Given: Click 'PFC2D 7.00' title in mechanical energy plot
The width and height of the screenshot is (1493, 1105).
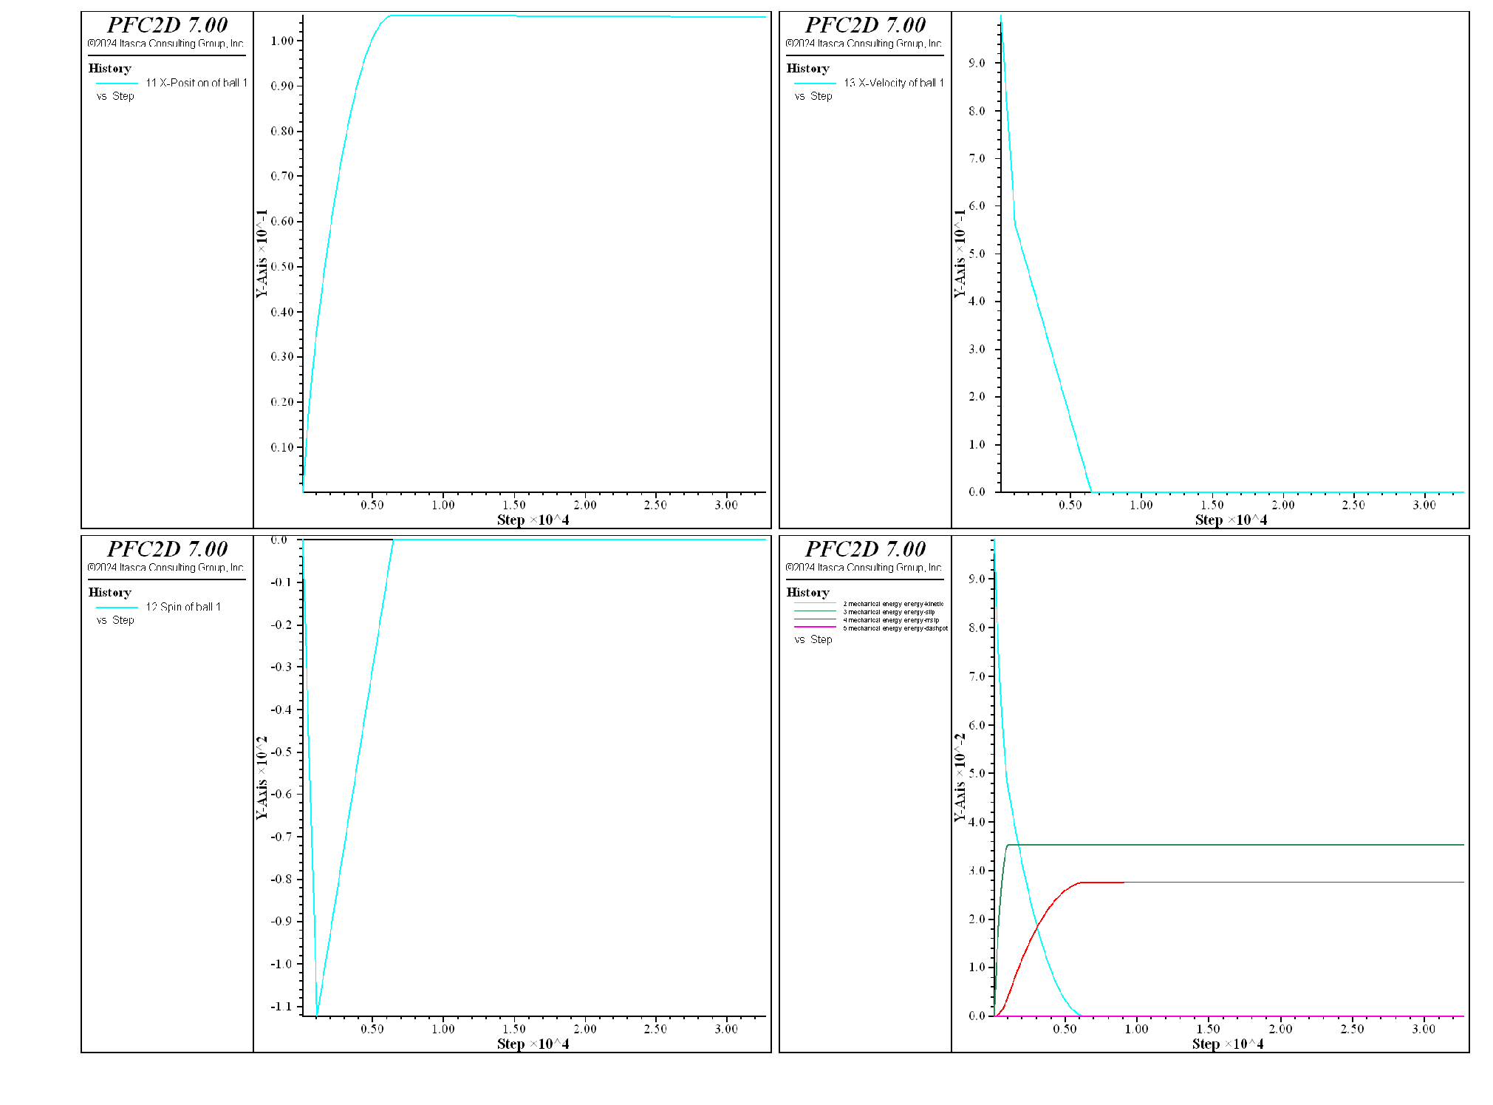Looking at the screenshot, I should pyautogui.click(x=865, y=549).
